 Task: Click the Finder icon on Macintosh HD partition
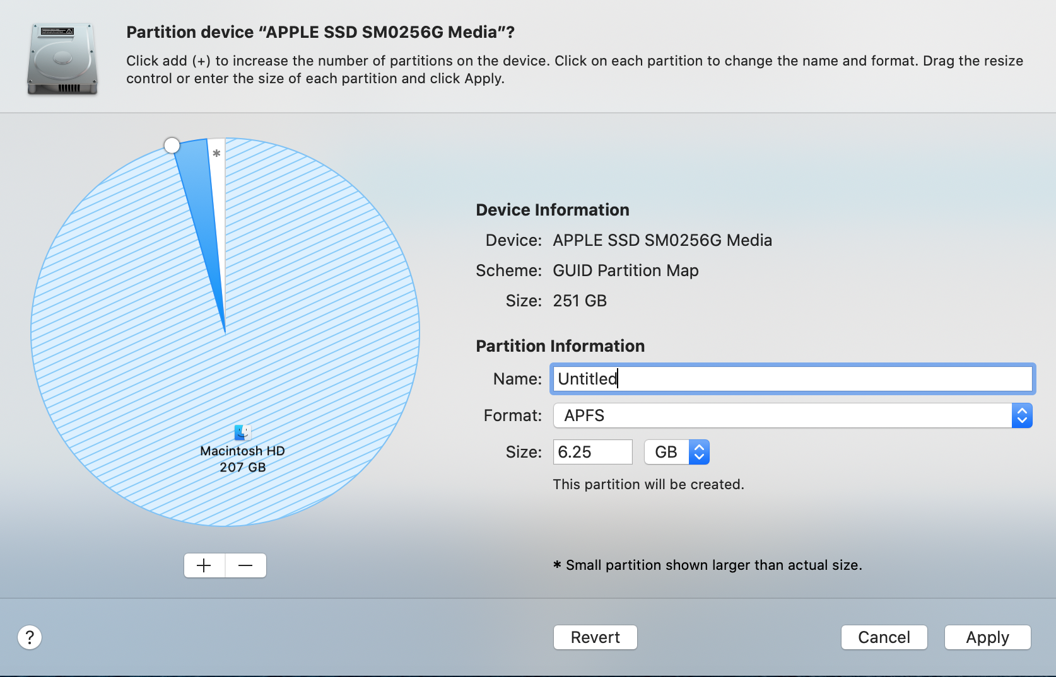pos(242,432)
